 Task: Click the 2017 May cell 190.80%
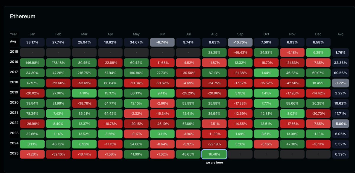pos(136,73)
